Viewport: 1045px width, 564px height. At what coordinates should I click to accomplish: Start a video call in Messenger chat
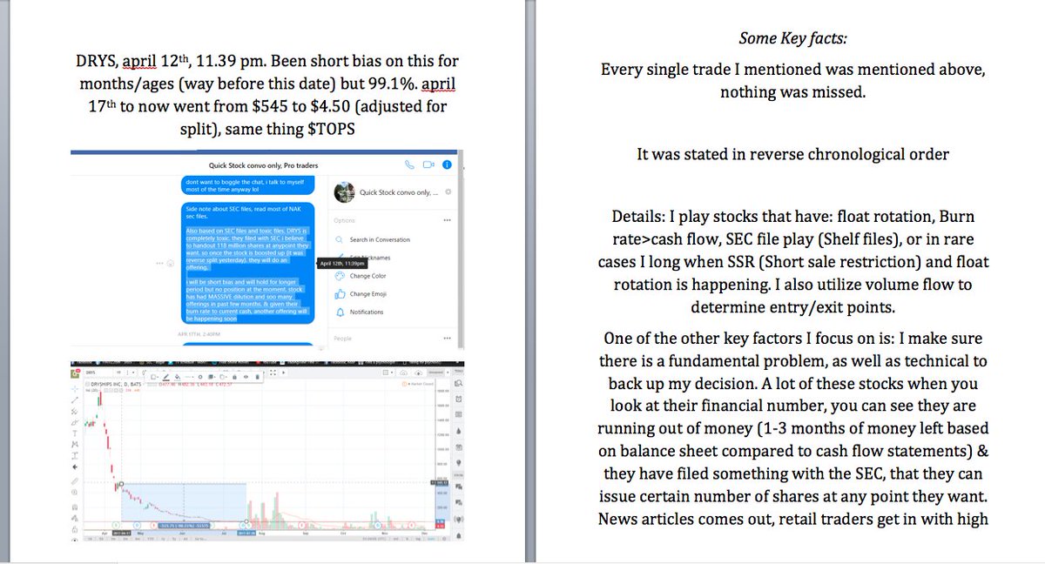click(x=428, y=164)
